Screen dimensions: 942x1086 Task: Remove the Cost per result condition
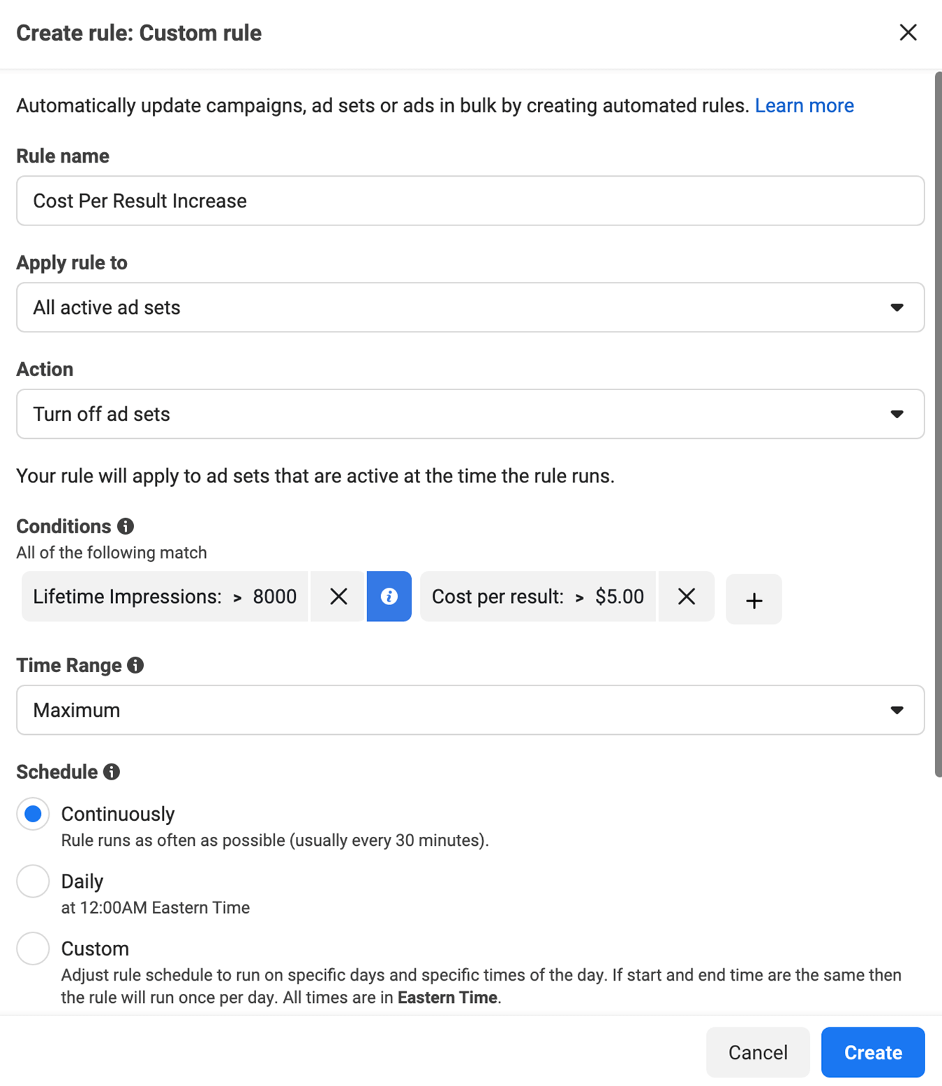(x=687, y=597)
